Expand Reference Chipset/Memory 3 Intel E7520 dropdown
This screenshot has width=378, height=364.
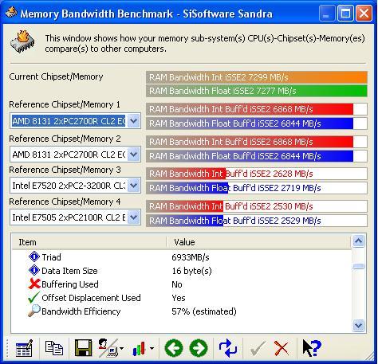coord(134,186)
